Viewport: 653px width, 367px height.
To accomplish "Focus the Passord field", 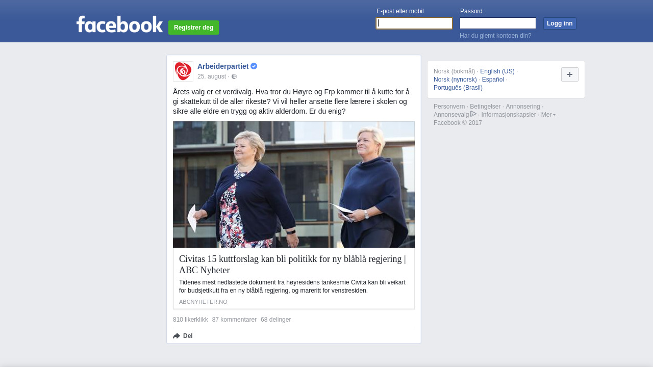I will 498,23.
